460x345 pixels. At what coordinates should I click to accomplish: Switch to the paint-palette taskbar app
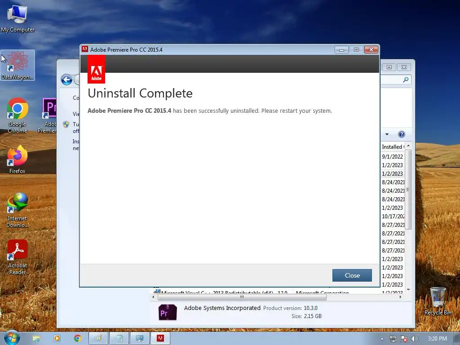click(x=98, y=338)
